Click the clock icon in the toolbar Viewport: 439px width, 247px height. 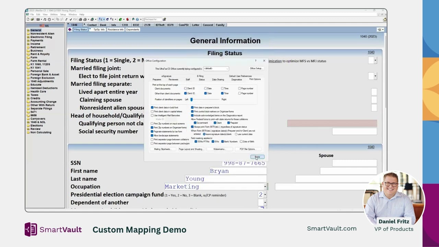[x=49, y=20]
